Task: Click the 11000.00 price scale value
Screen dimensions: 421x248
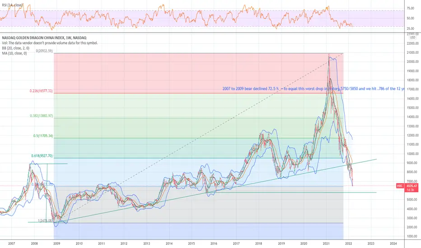Action: coord(413,144)
